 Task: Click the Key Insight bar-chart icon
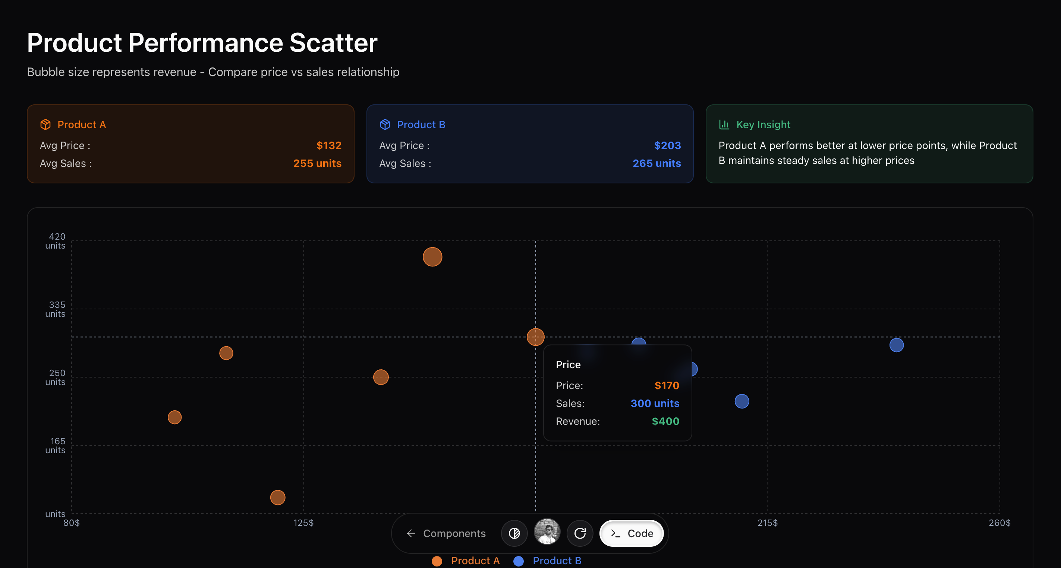click(724, 124)
